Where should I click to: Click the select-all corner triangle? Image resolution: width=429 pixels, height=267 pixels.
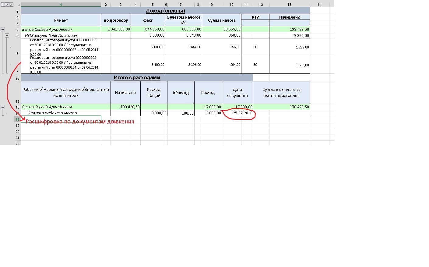coord(18,5)
